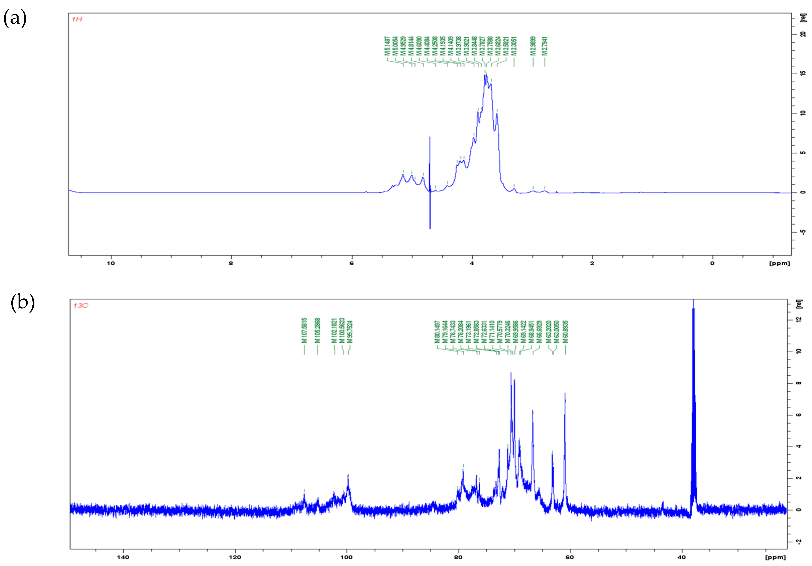Click the 0 ppm tick on 1H axis
Image resolution: width=812 pixels, height=566 pixels.
point(712,263)
